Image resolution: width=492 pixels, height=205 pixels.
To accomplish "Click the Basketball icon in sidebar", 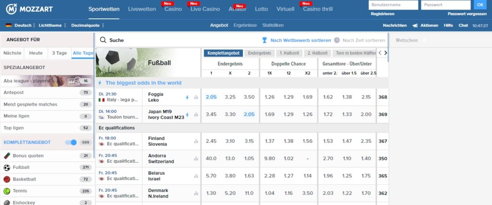I will point(7,179).
